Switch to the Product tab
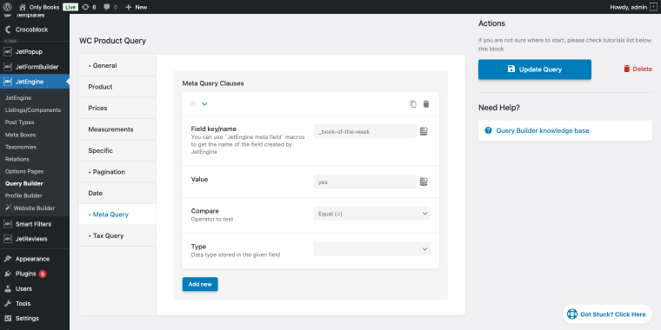Image resolution: width=661 pixels, height=330 pixels. pyautogui.click(x=117, y=87)
